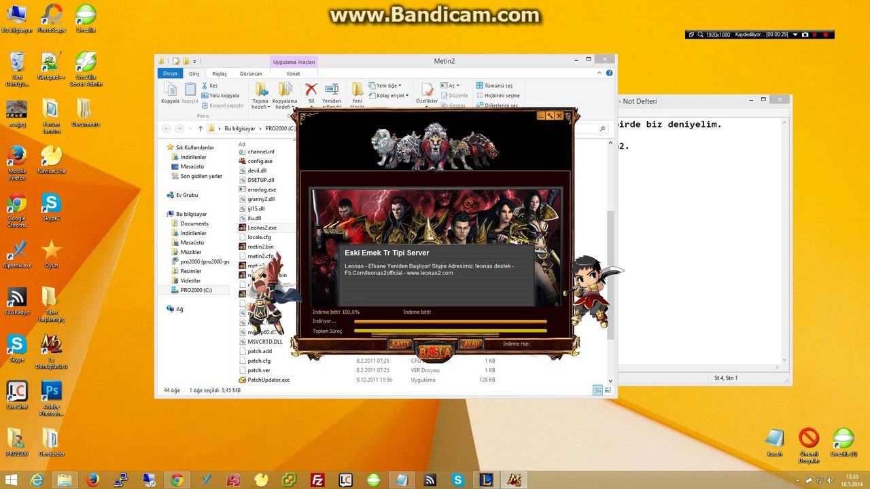Image resolution: width=870 pixels, height=489 pixels.
Task: Click the BAŞLA start button in the launcher
Action: [x=434, y=352]
